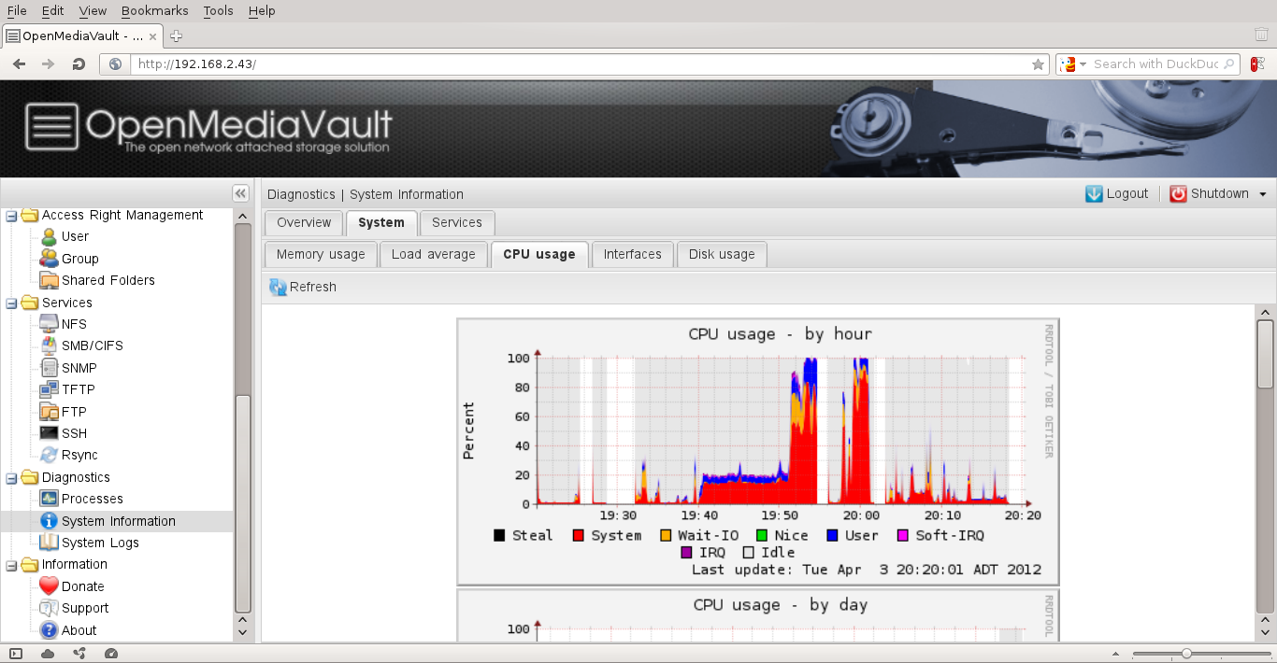The image size is (1277, 663).
Task: Click the main content vertical scrollbar thumb
Action: [1265, 354]
